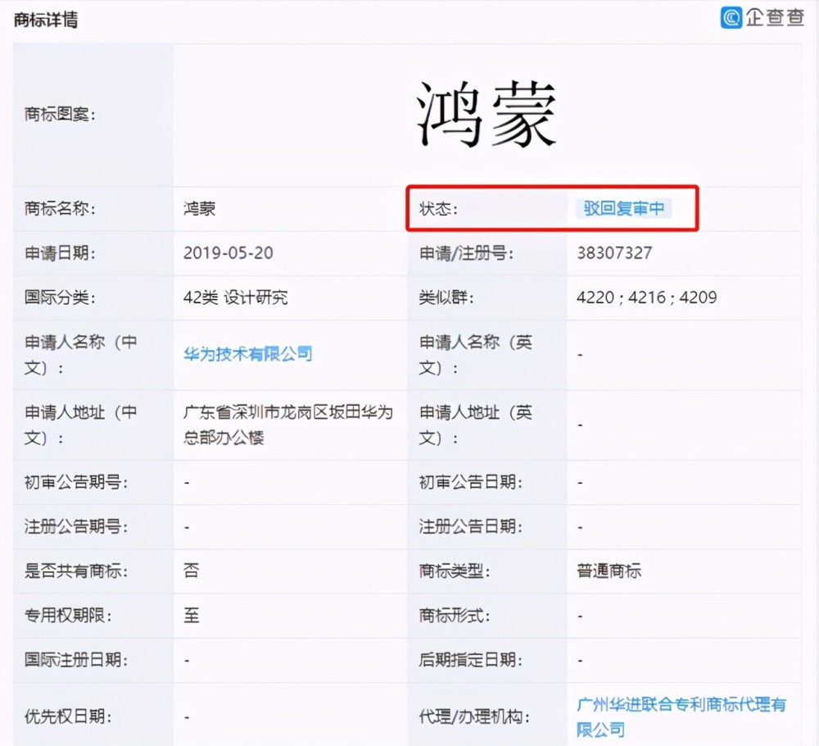The height and width of the screenshot is (746, 819).
Task: Click the 鸿蒙 trademark image
Action: pos(486,115)
